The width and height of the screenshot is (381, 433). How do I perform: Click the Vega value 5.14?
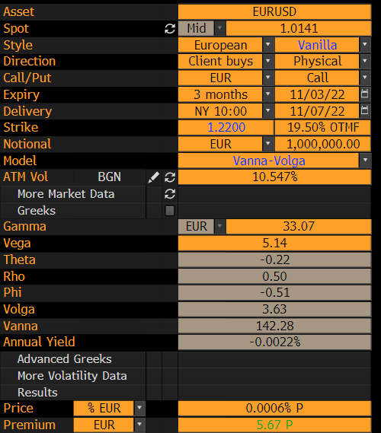(x=274, y=243)
